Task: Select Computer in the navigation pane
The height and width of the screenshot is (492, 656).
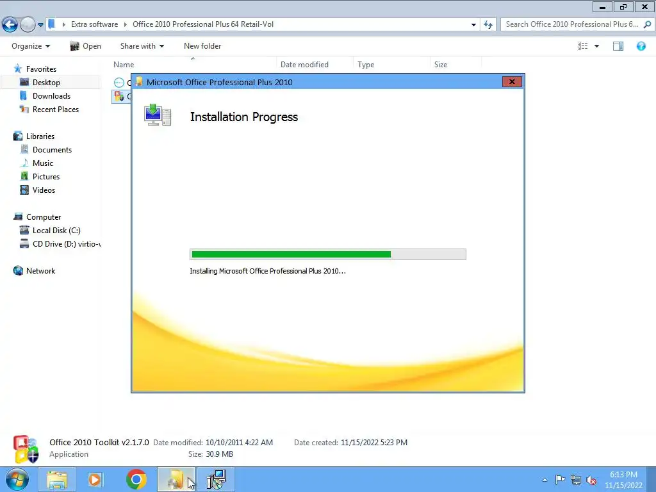Action: 44,217
